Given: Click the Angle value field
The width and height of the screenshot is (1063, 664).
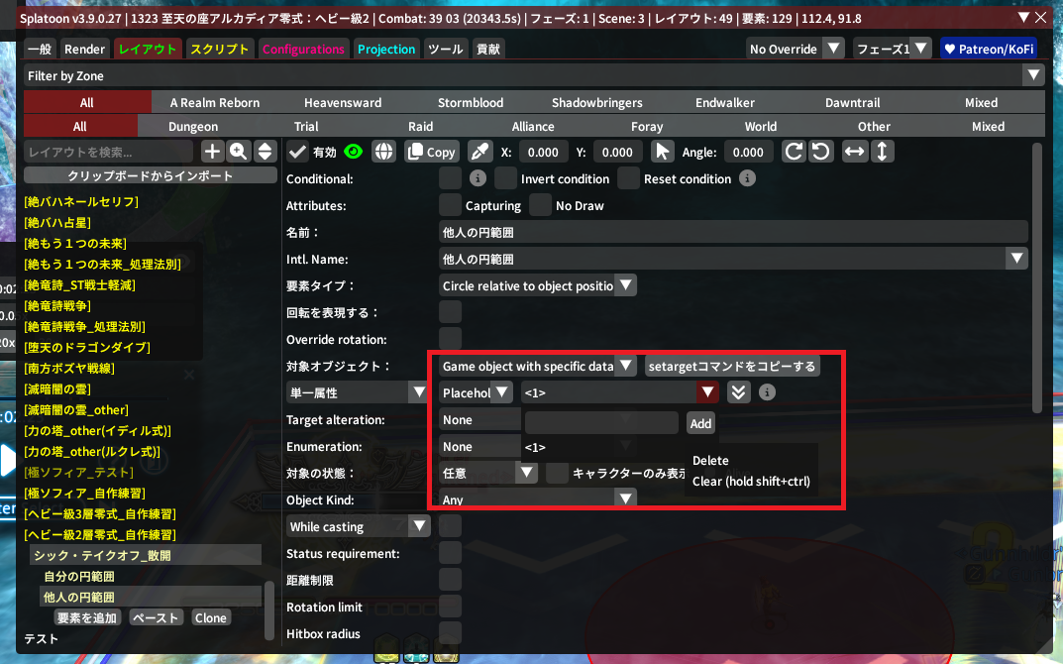Looking at the screenshot, I should pos(748,152).
